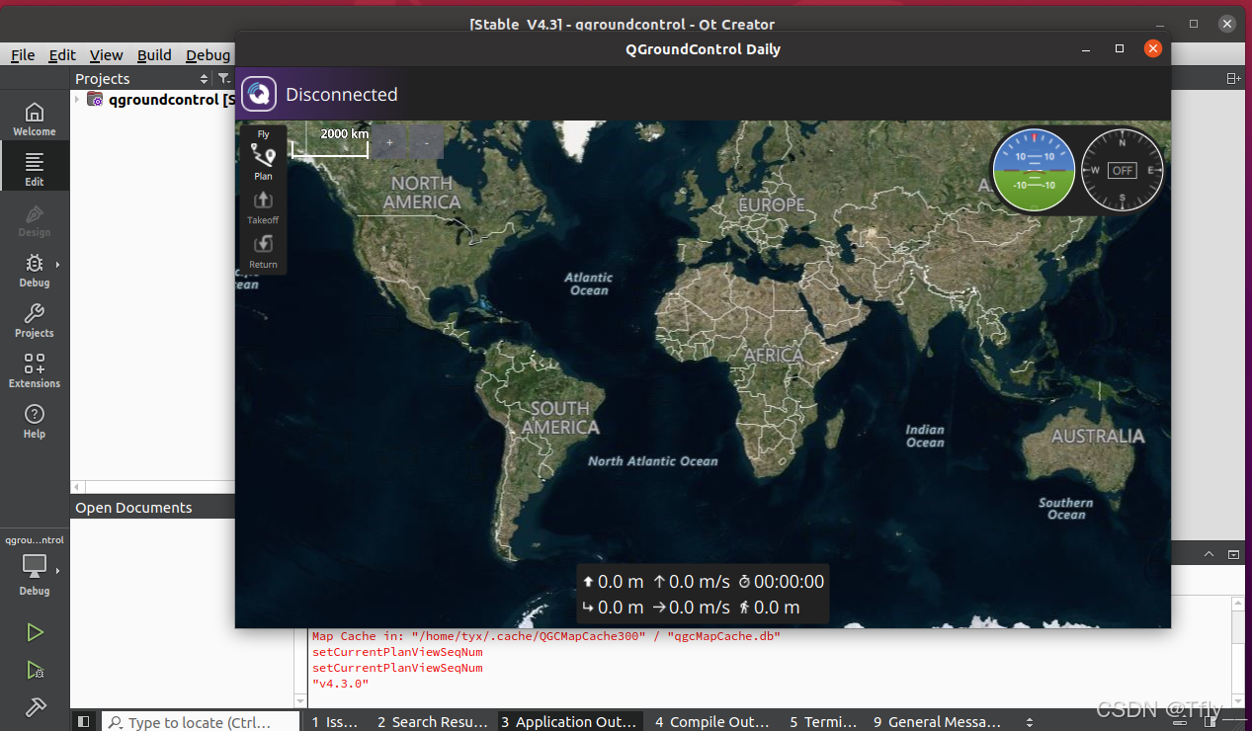Open the Application Output pane tab
Viewport: 1252px width, 731px height.
(x=569, y=722)
